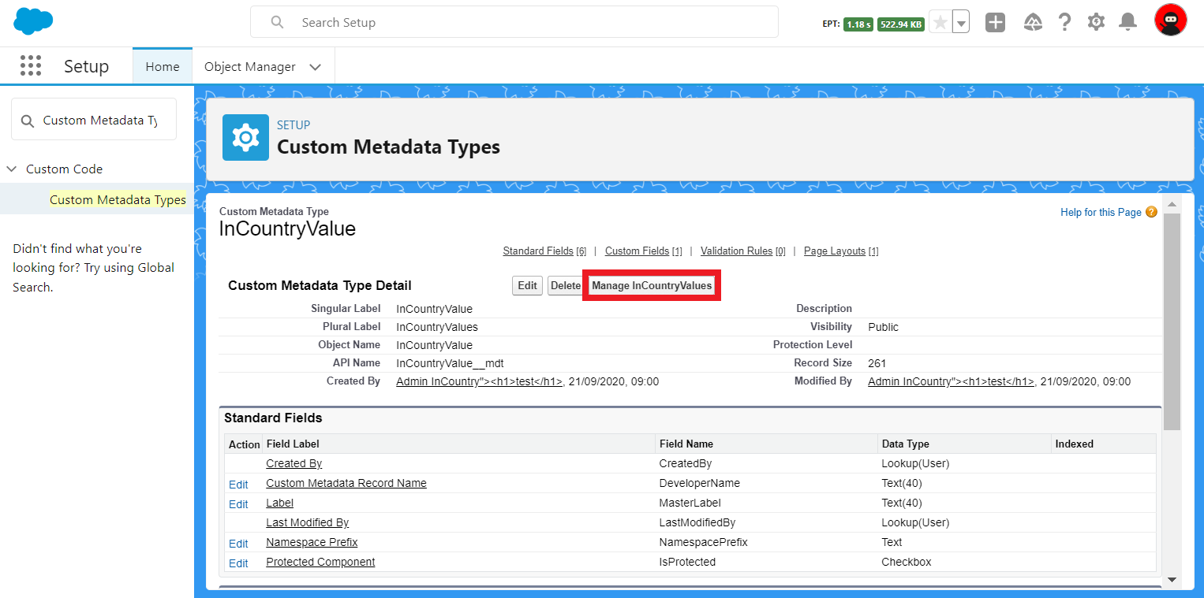
Task: Click the Manage InCountryValues button
Action: click(x=652, y=285)
